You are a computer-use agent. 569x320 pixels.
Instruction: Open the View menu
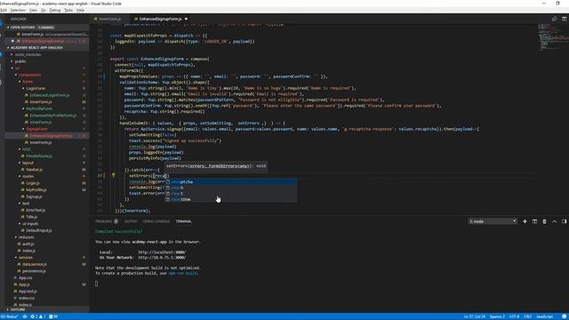33,10
